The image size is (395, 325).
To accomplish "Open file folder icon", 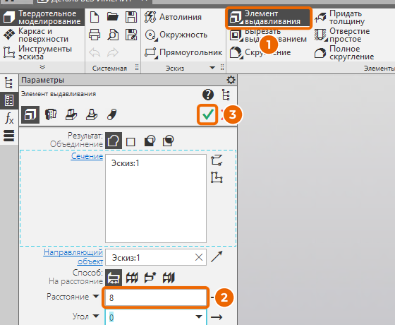I will tap(113, 17).
